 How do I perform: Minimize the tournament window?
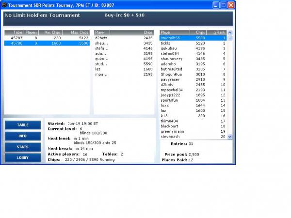[215, 5]
